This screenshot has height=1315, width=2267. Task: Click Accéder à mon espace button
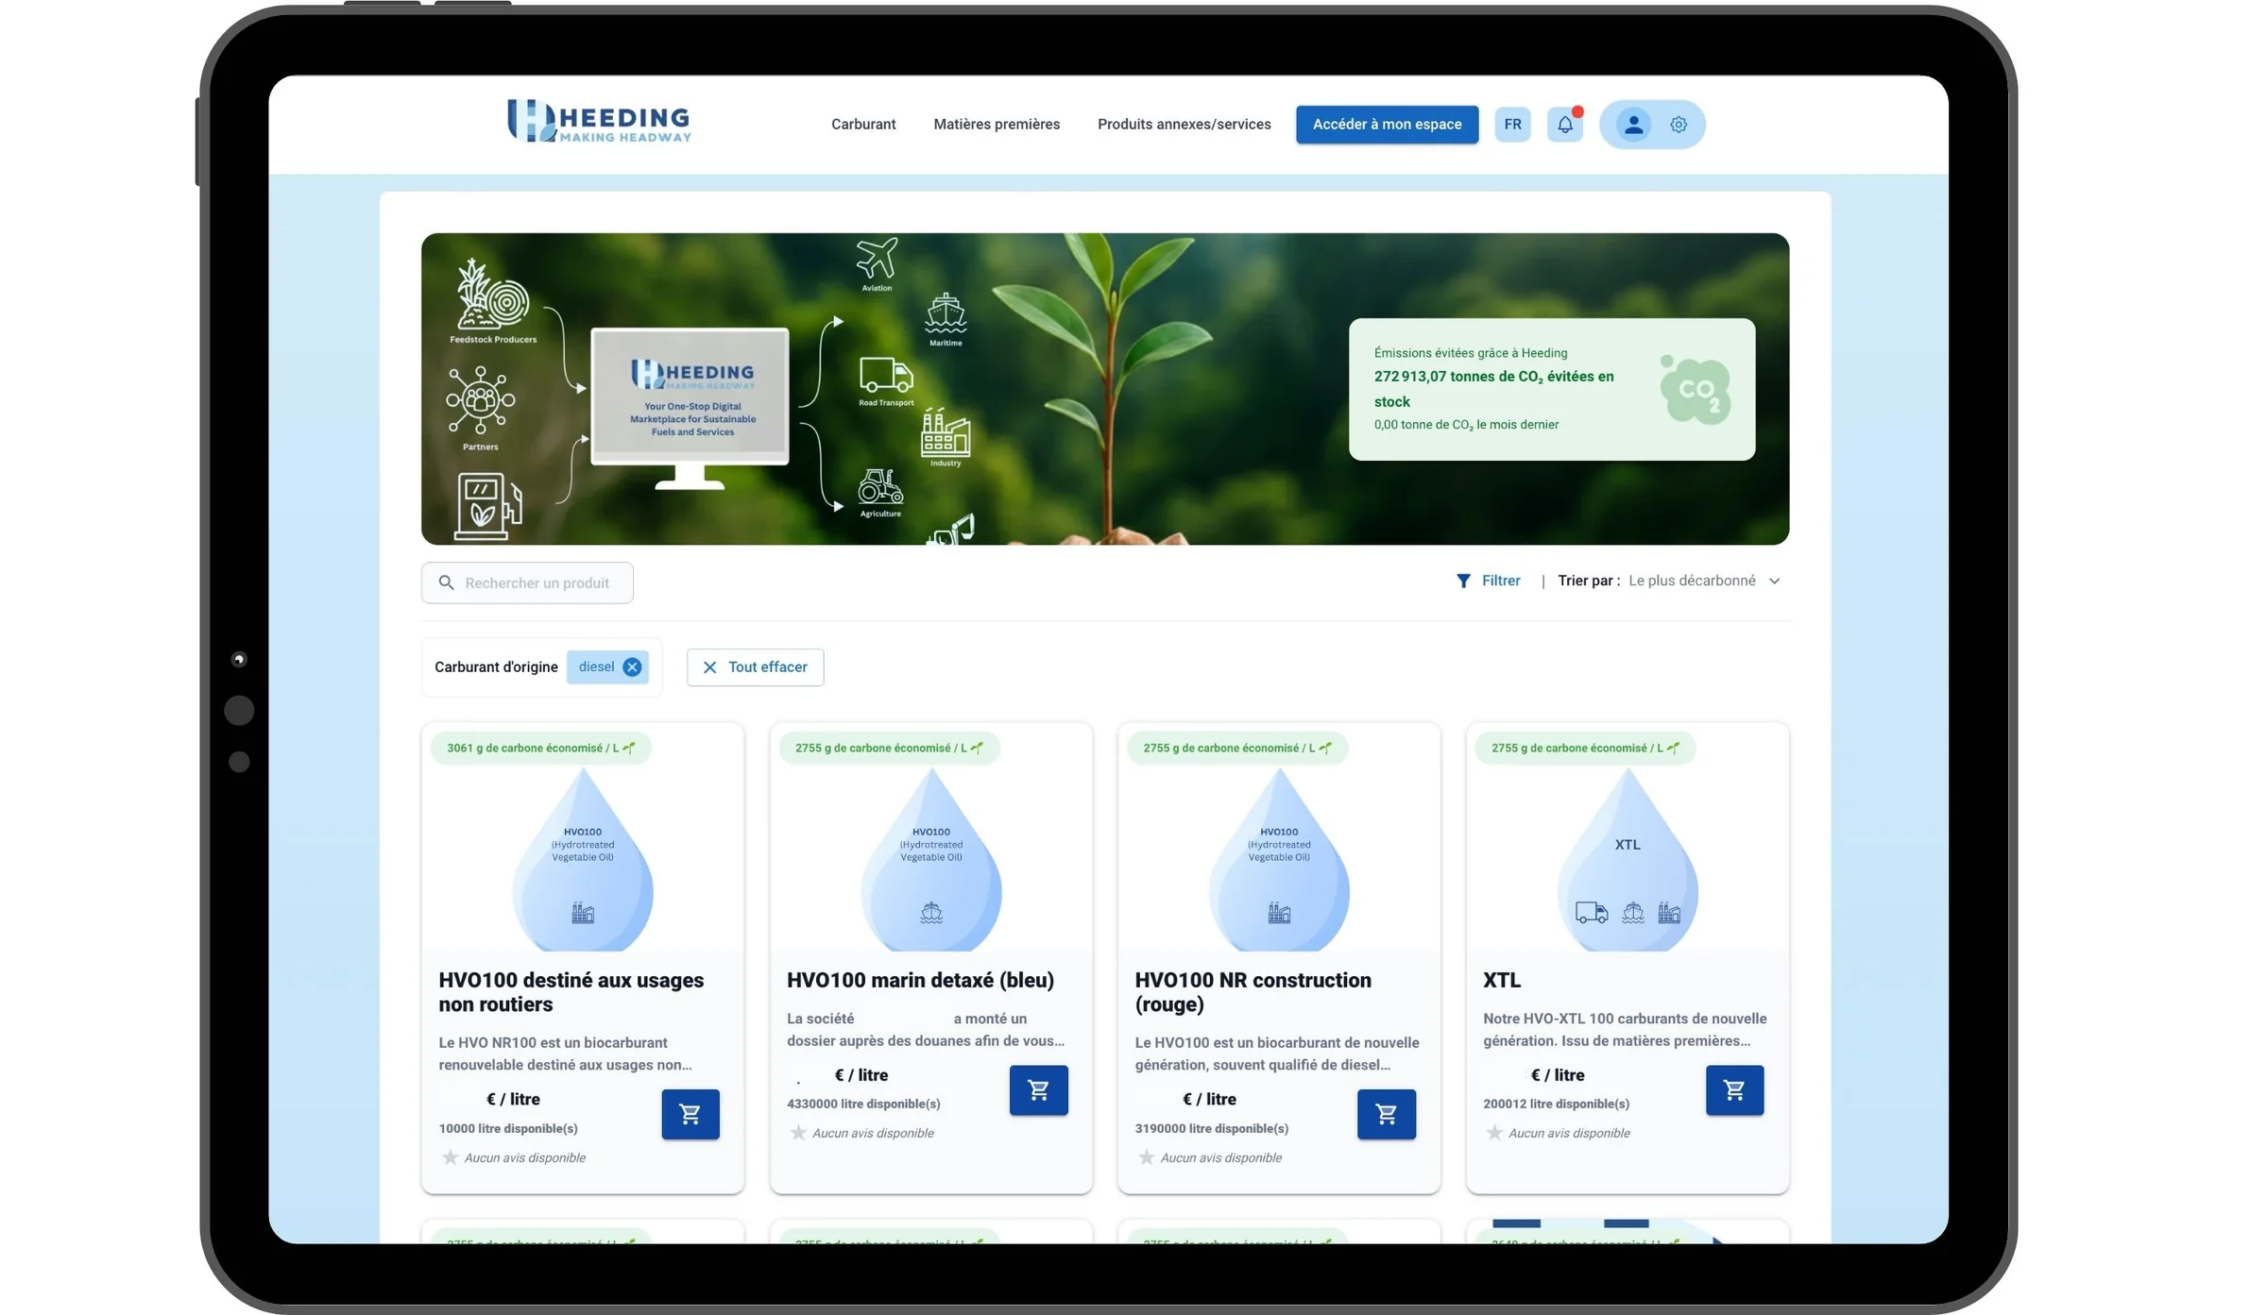[1387, 125]
